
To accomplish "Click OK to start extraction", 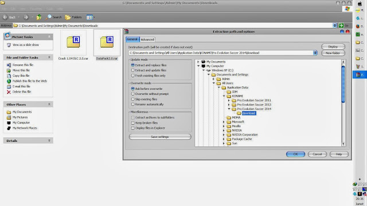I will (295, 154).
